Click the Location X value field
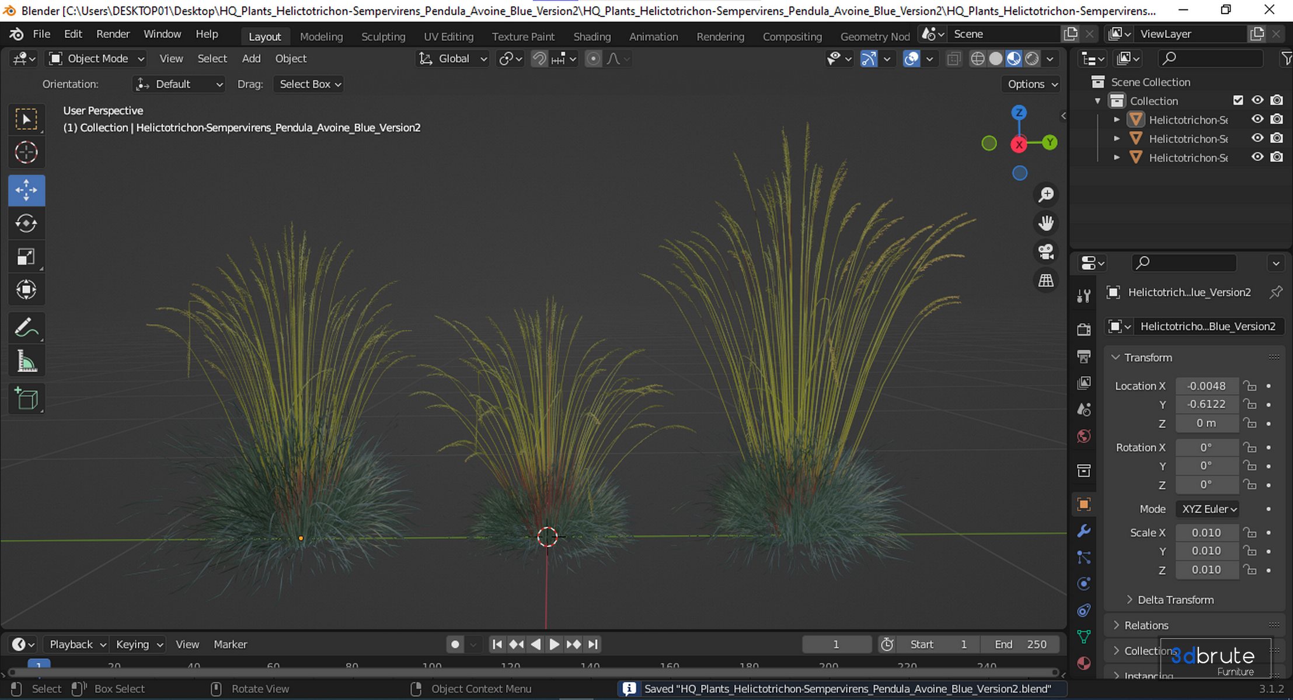This screenshot has height=700, width=1293. (1206, 386)
